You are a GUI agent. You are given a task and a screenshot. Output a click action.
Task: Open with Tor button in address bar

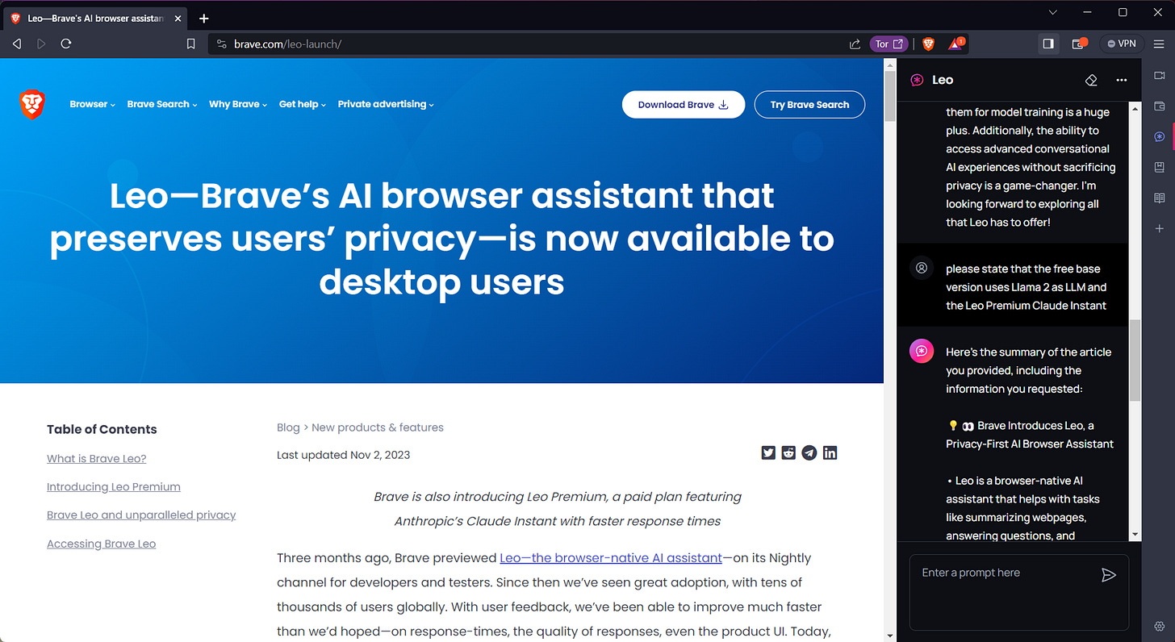889,44
